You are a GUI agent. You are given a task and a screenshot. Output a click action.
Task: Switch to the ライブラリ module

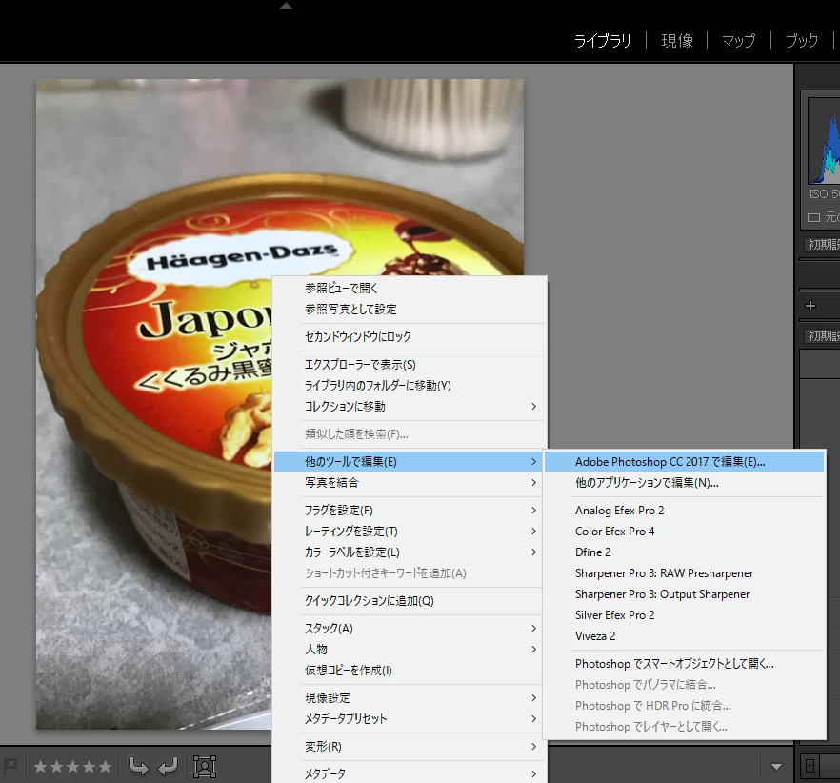tap(602, 41)
